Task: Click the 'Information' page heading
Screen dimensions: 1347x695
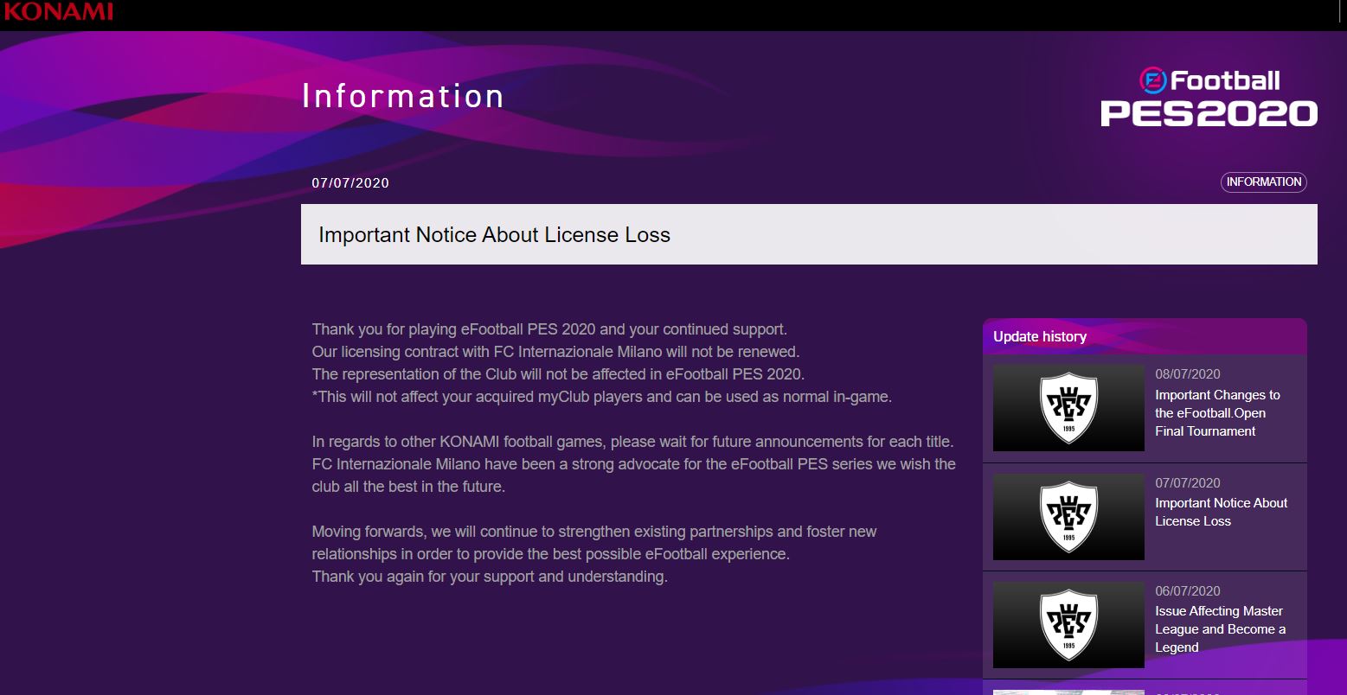Action: pos(402,96)
